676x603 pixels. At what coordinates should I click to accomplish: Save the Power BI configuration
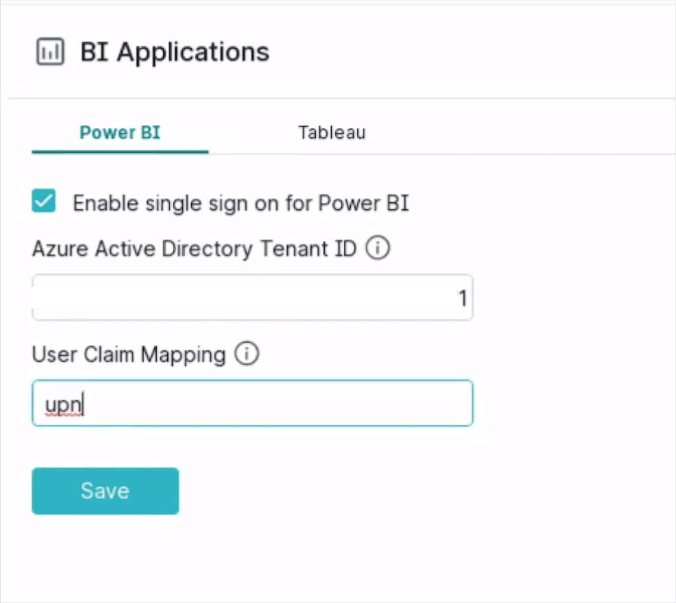coord(105,491)
